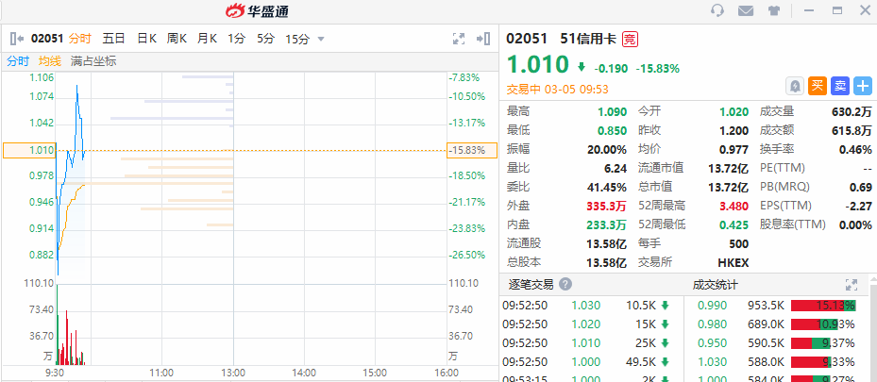Click the 成交统计 section header
Screen dimensions: 877x382
pos(715,284)
